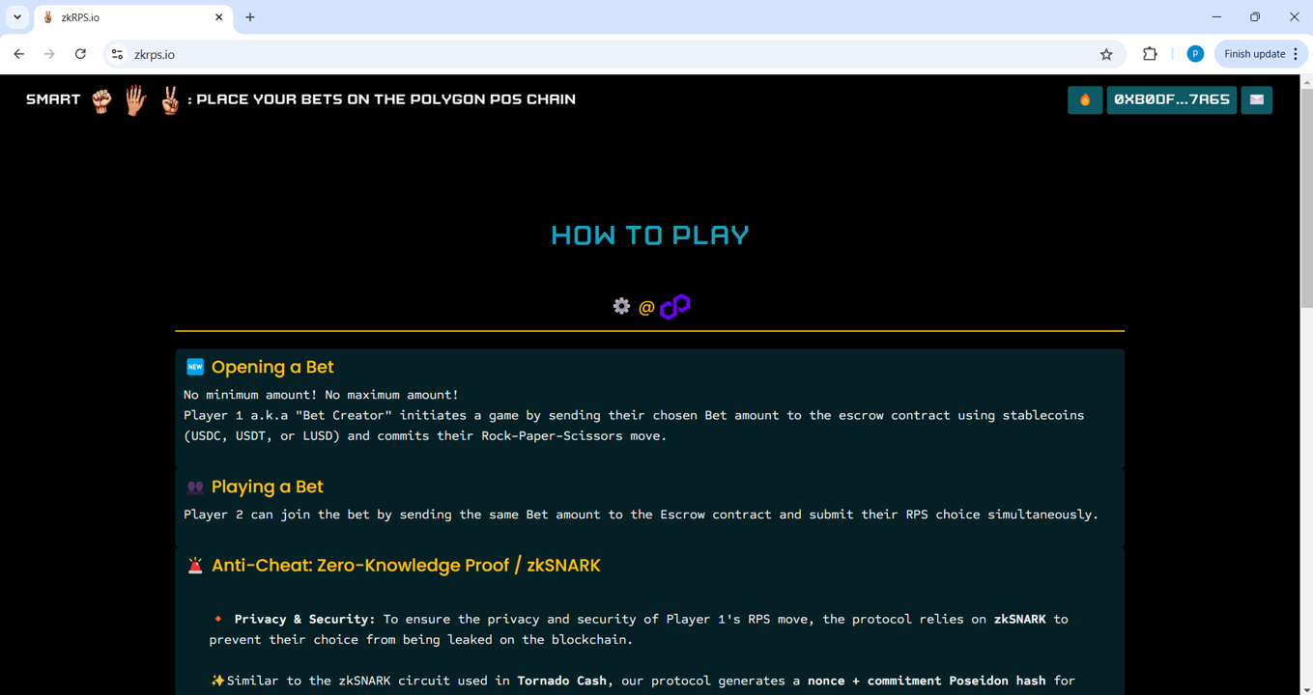Viewport: 1313px width, 695px height.
Task: Click the scissors hand emoji icon
Action: 170,99
